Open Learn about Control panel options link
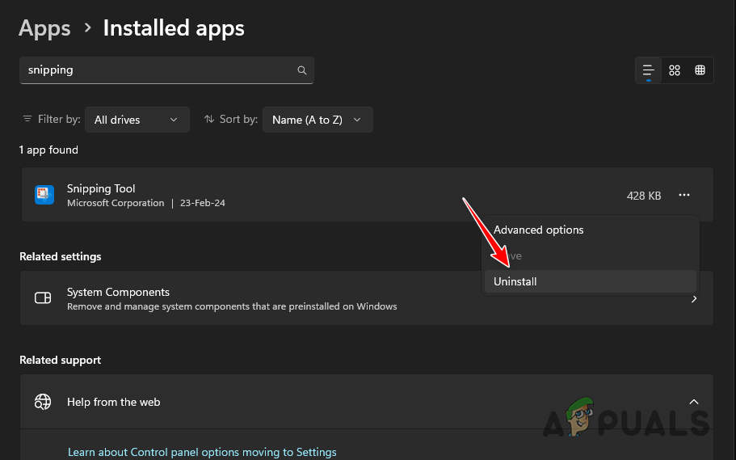This screenshot has height=460, width=736. coord(202,452)
